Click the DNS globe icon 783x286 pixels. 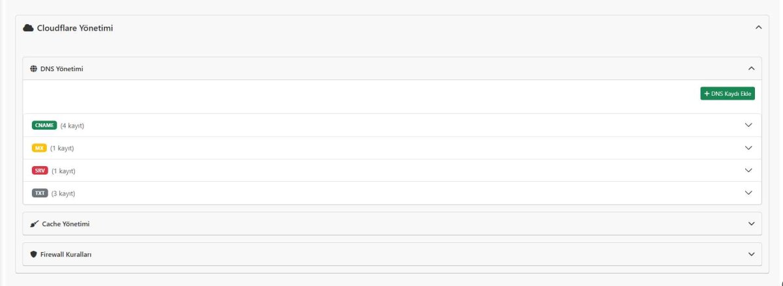(34, 68)
